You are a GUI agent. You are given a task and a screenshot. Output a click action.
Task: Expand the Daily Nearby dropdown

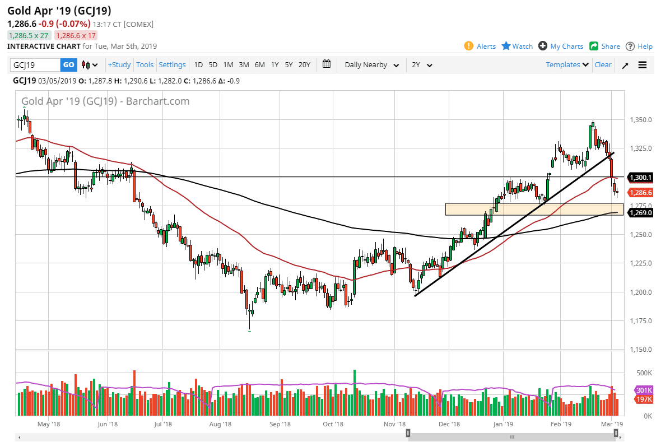pos(372,65)
